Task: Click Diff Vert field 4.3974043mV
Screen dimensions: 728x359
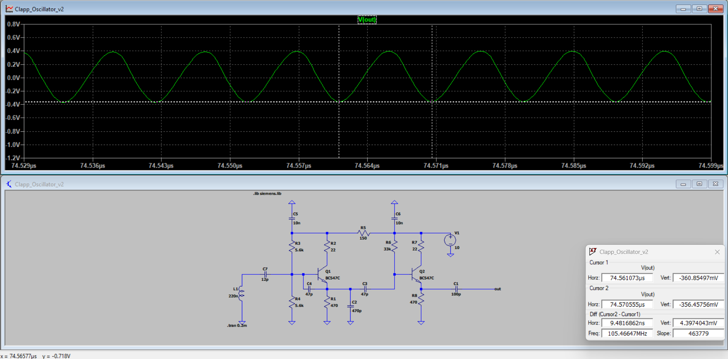Action: (x=698, y=323)
